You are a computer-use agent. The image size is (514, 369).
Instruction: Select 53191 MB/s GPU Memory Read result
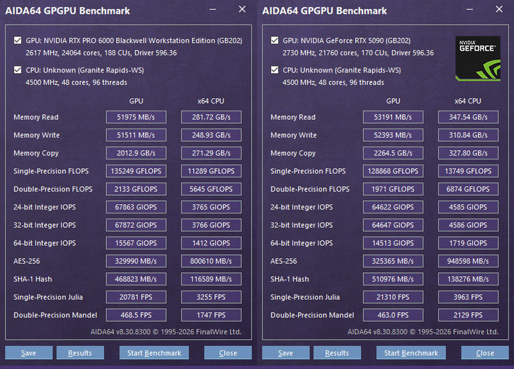point(393,117)
